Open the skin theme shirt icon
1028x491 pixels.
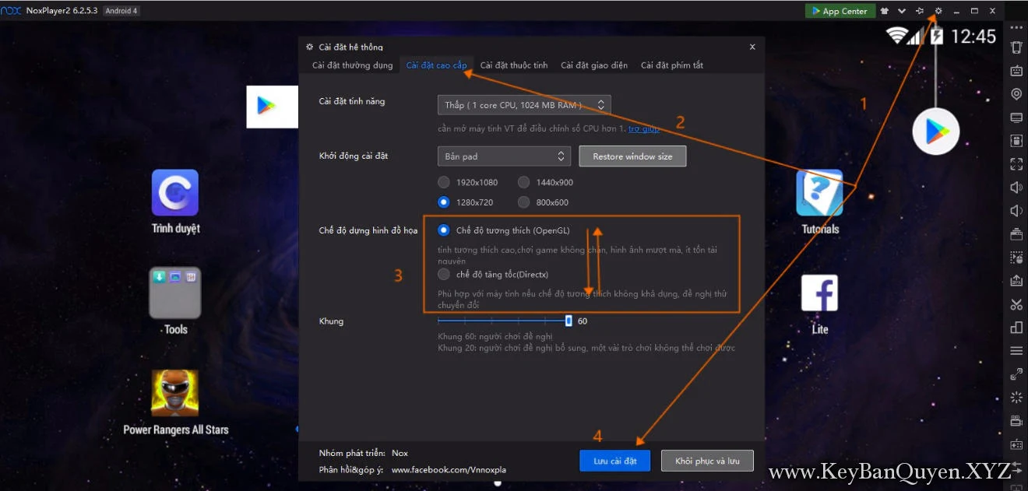pyautogui.click(x=885, y=11)
